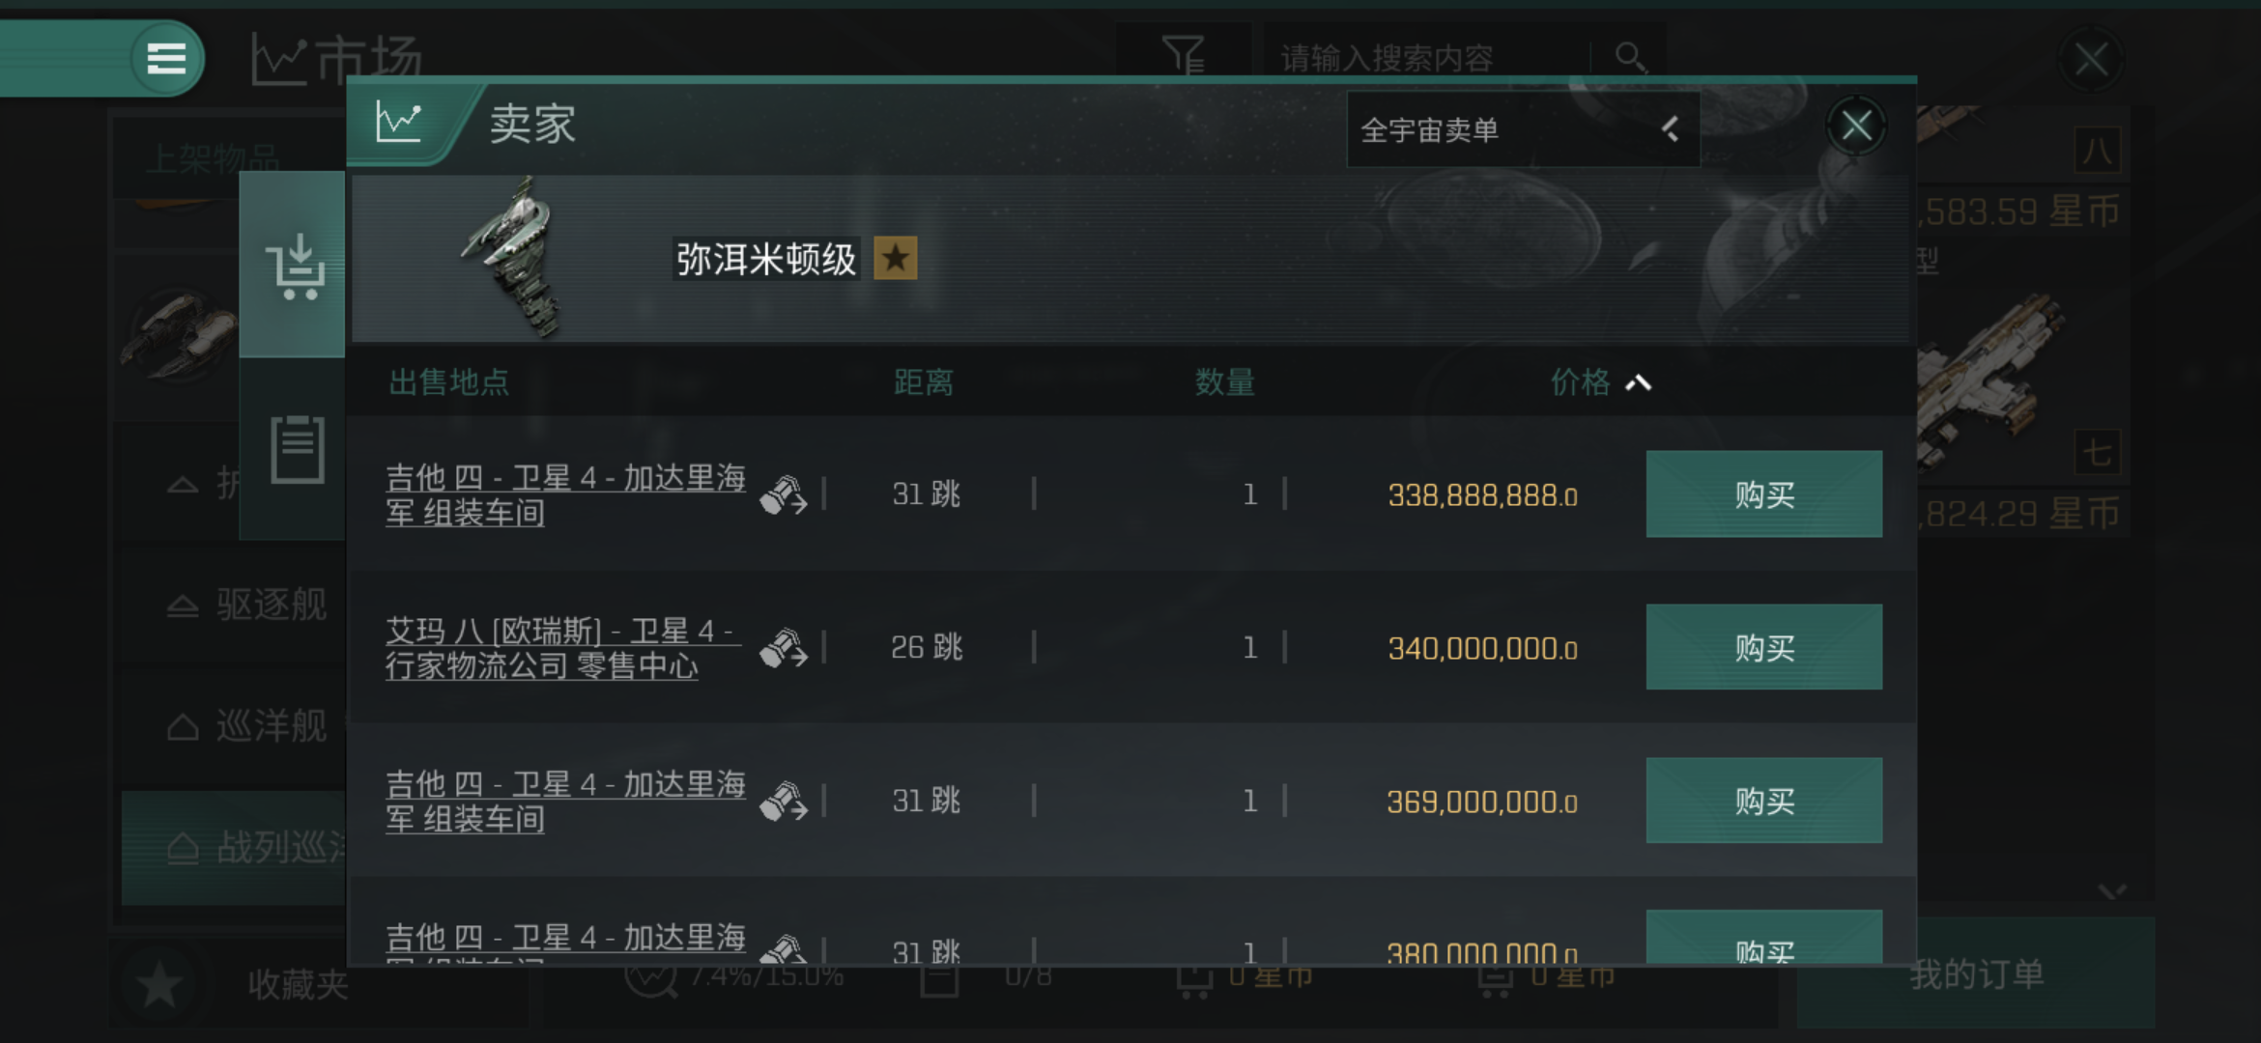
Task: Focus the 请输入搜索内容 search field
Action: 1425,58
